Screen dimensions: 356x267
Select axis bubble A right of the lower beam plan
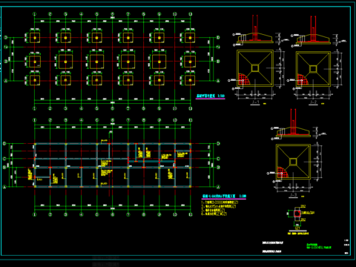218,187
